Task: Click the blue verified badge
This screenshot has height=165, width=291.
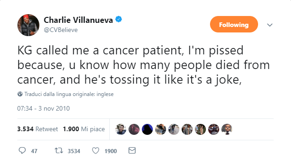Action: click(119, 19)
